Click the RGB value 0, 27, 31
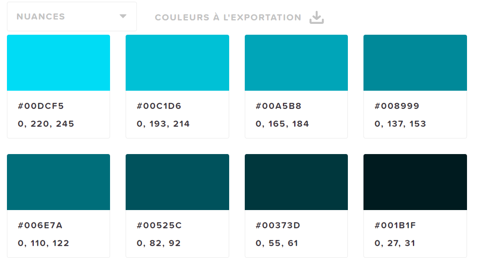Viewport: 493px width, 263px height. pos(395,243)
